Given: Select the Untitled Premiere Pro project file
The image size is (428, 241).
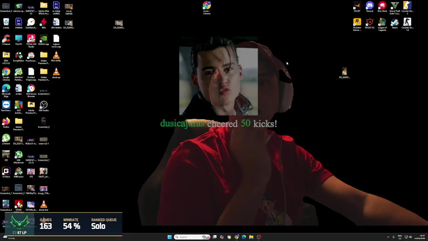Looking at the screenshot, I should (x=18, y=23).
